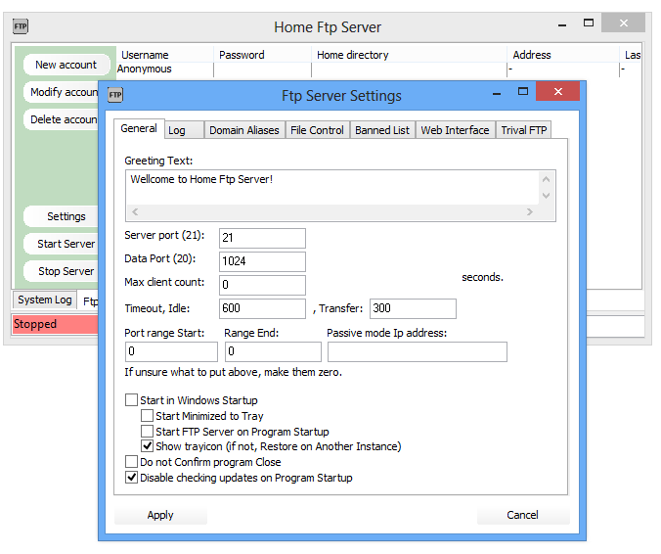Click the Range End field
Viewport: 661px width, 554px height.
tap(273, 351)
